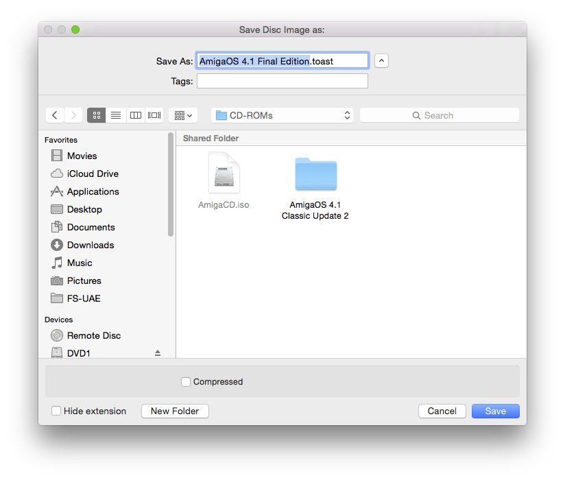Click the Favorites sidebar heading

coord(61,140)
